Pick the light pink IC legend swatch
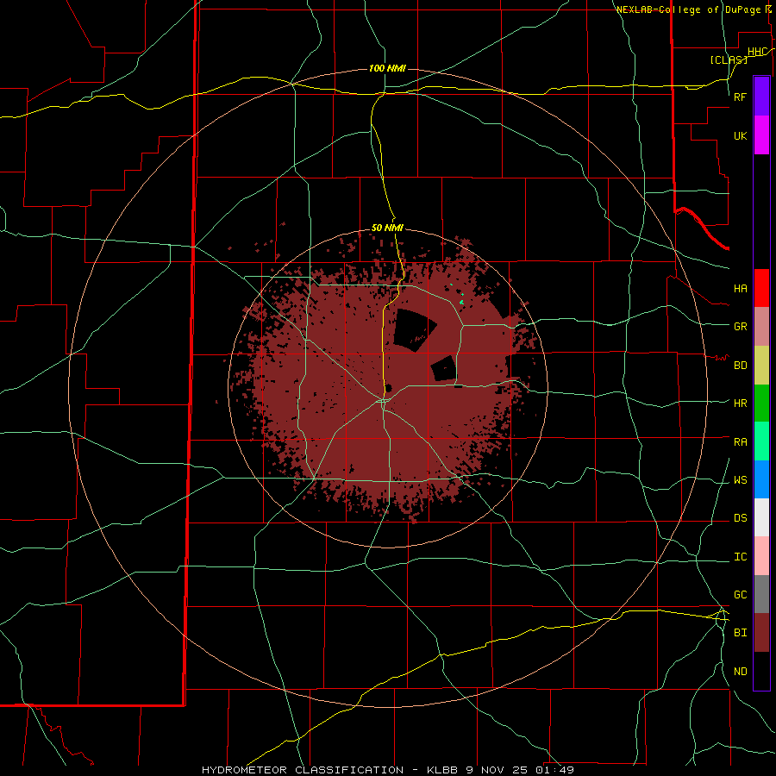Image resolution: width=776 pixels, height=776 pixels. coord(761,556)
